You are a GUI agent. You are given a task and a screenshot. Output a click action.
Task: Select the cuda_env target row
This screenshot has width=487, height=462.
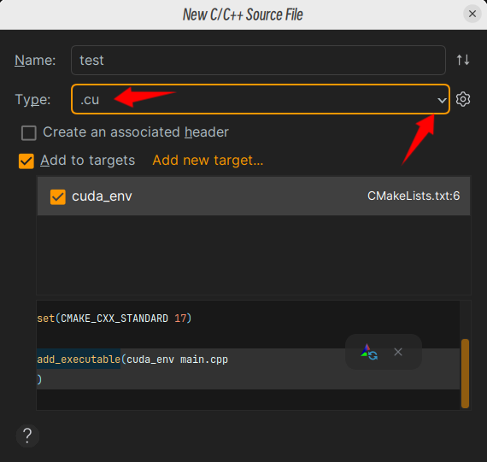pos(254,196)
